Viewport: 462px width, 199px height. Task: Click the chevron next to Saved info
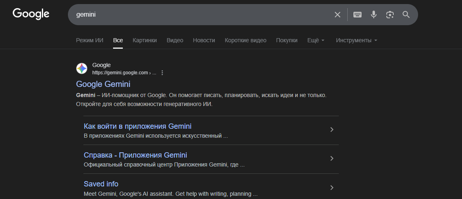click(x=332, y=188)
